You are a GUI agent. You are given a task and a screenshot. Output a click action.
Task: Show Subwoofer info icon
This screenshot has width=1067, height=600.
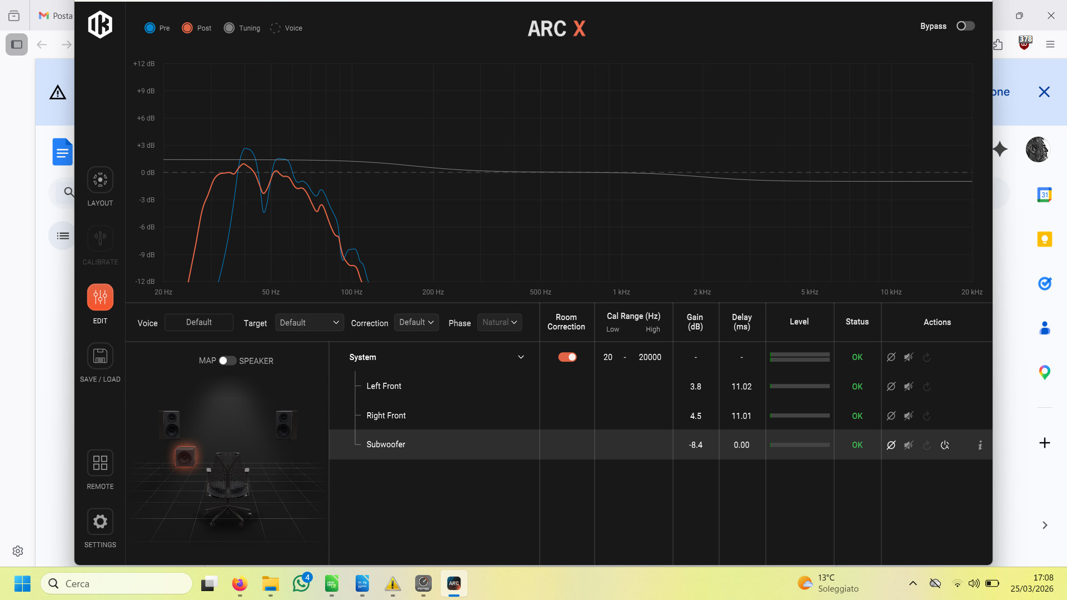980,445
